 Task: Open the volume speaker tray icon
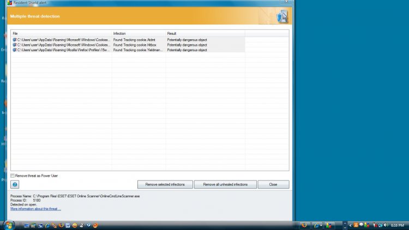click(386, 225)
